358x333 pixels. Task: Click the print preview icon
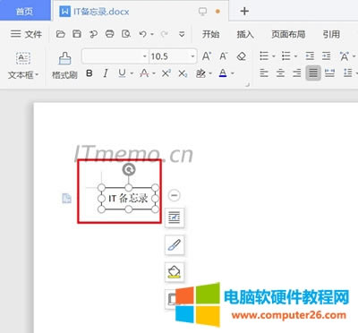126,34
